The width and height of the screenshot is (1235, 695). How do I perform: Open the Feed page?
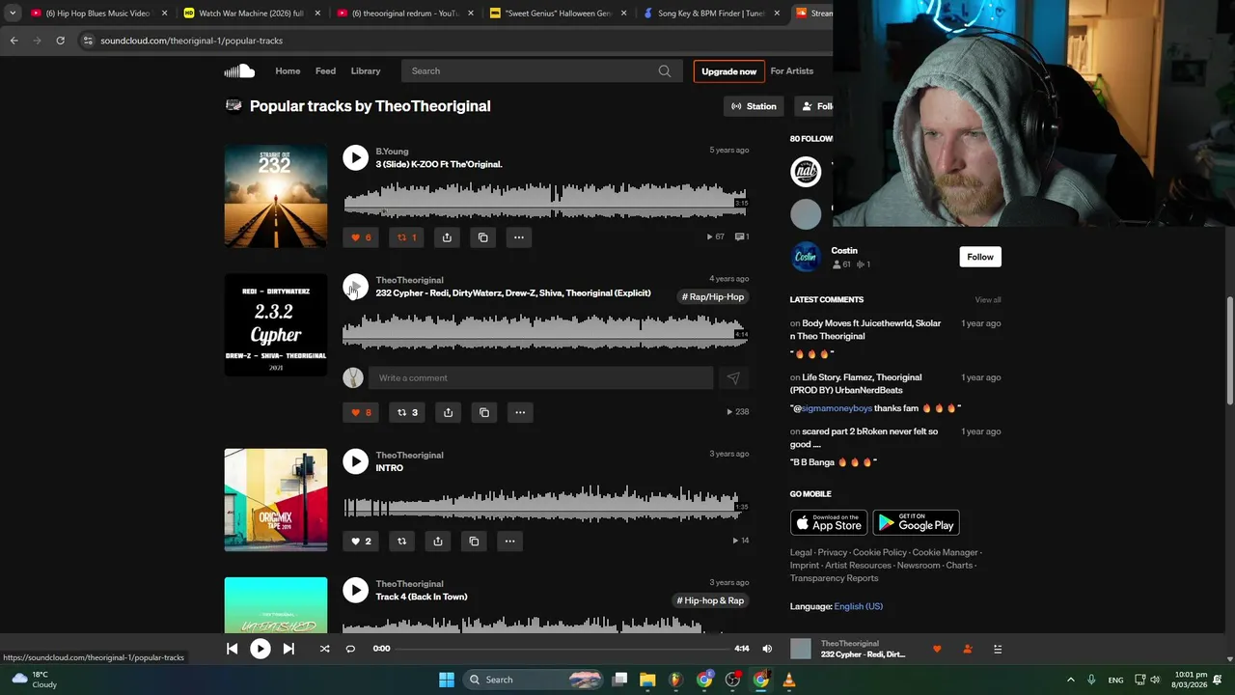325,70
